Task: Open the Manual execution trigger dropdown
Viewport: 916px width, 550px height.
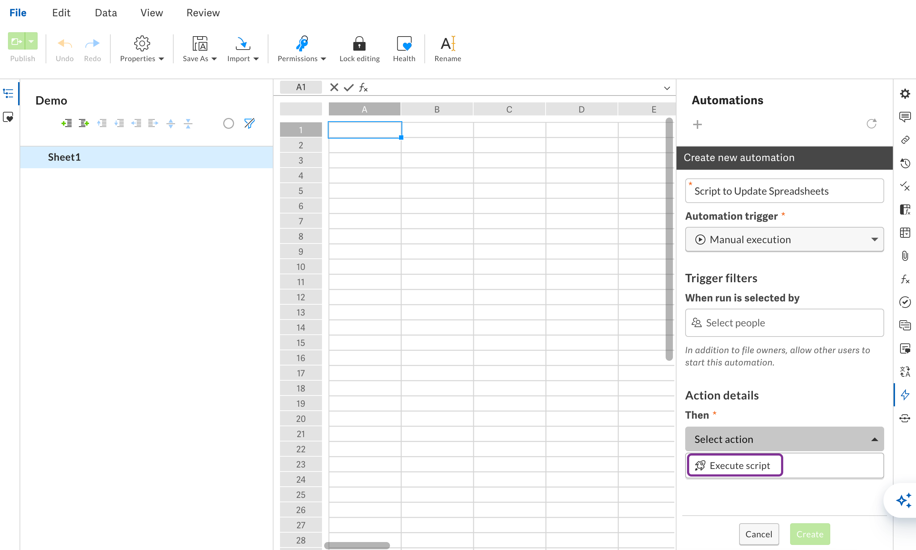Action: coord(784,240)
